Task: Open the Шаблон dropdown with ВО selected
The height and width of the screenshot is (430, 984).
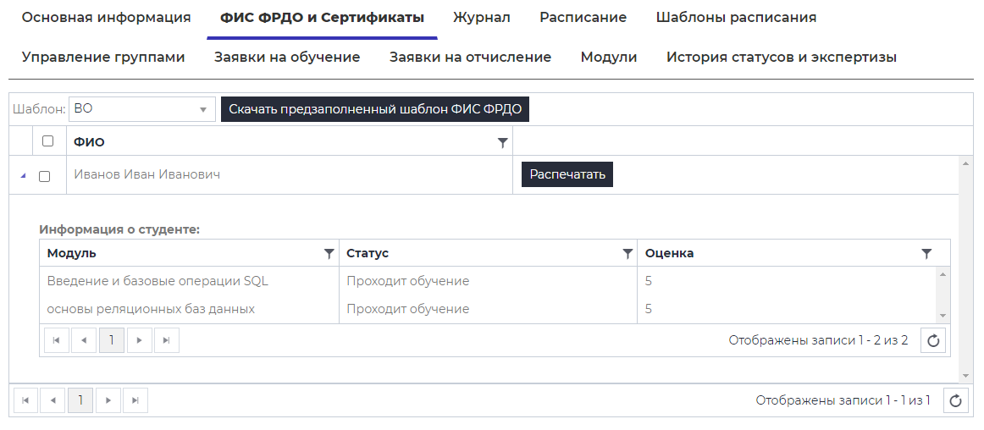Action: tap(142, 109)
